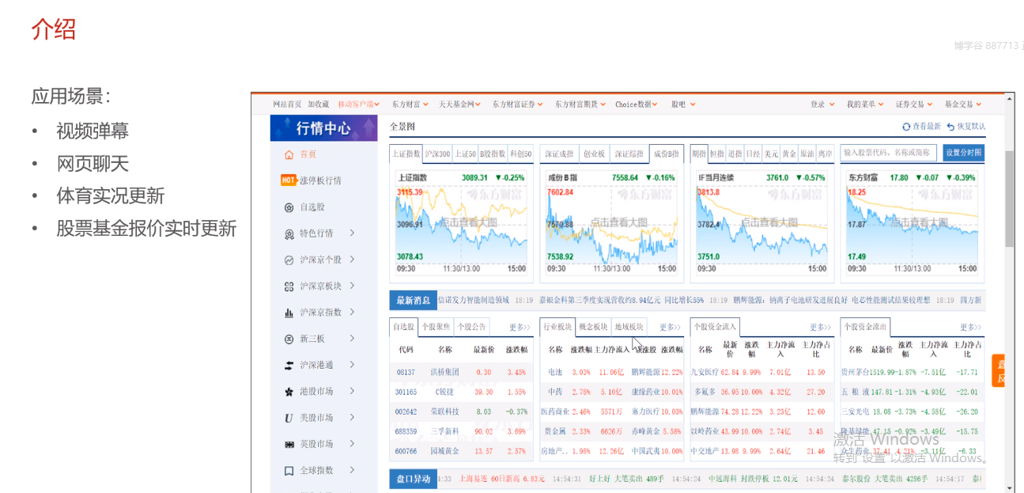Image resolution: width=1024 pixels, height=493 pixels.
Task: Click the 新三板 circle icon
Action: click(289, 339)
